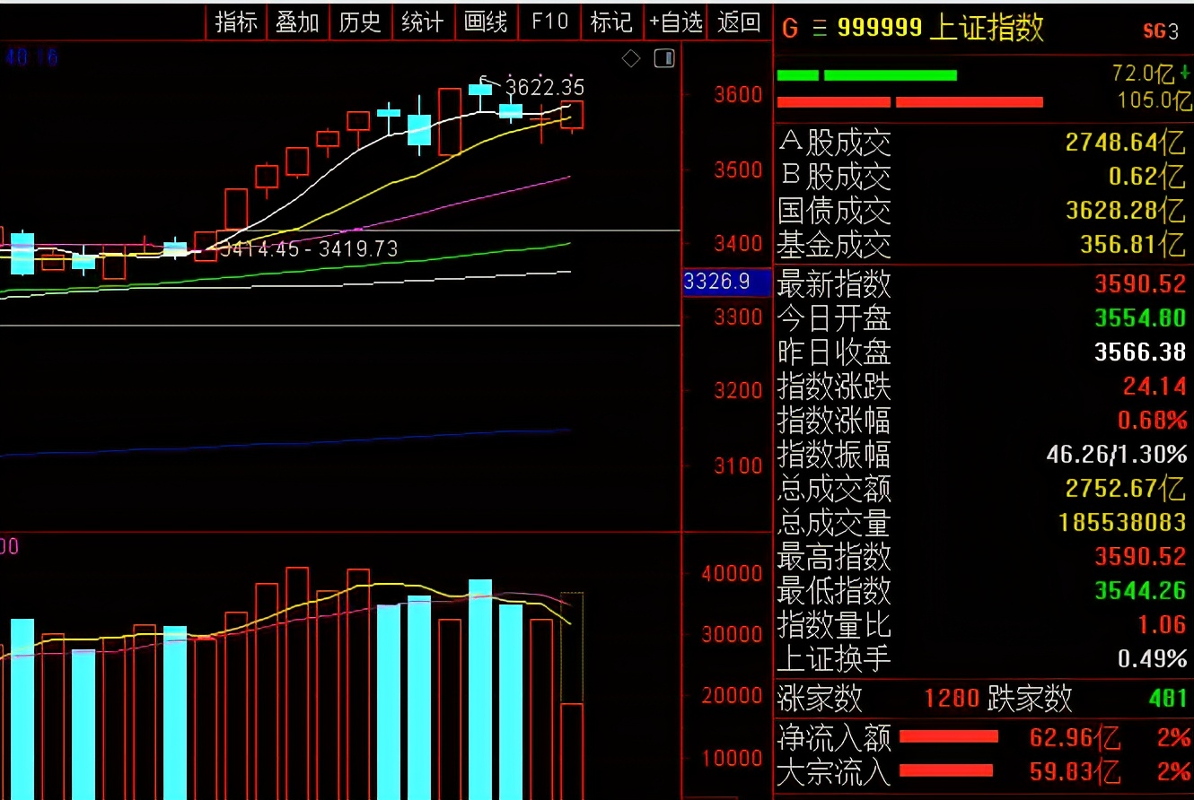Viewport: 1194px width, 800px height.
Task: Click the diamond icon above the chart
Action: pyautogui.click(x=631, y=59)
